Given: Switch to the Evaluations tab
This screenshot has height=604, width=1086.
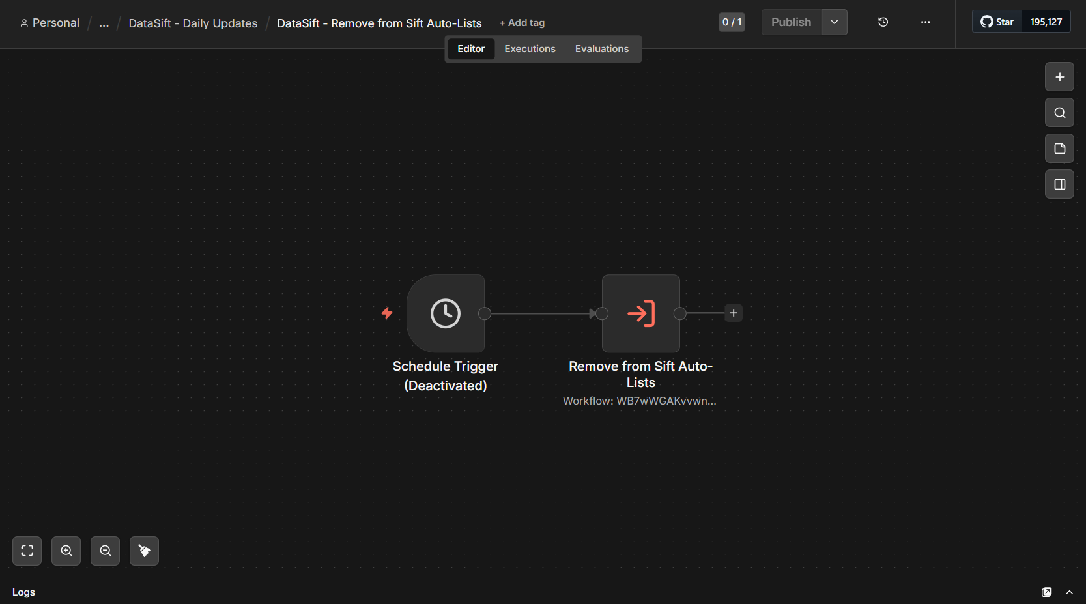Looking at the screenshot, I should tap(602, 49).
